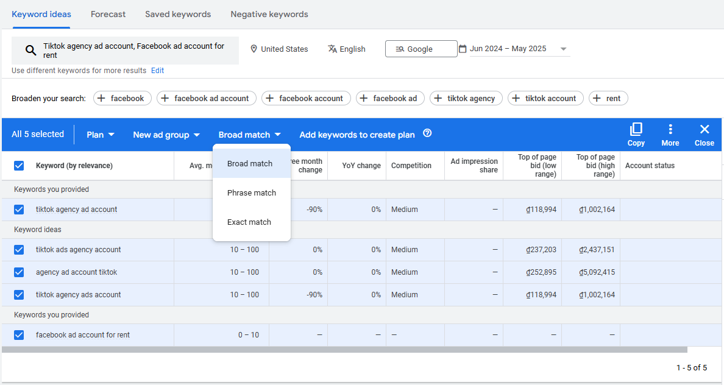
Task: Click the horizontal scrollbar below table
Action: pos(344,350)
